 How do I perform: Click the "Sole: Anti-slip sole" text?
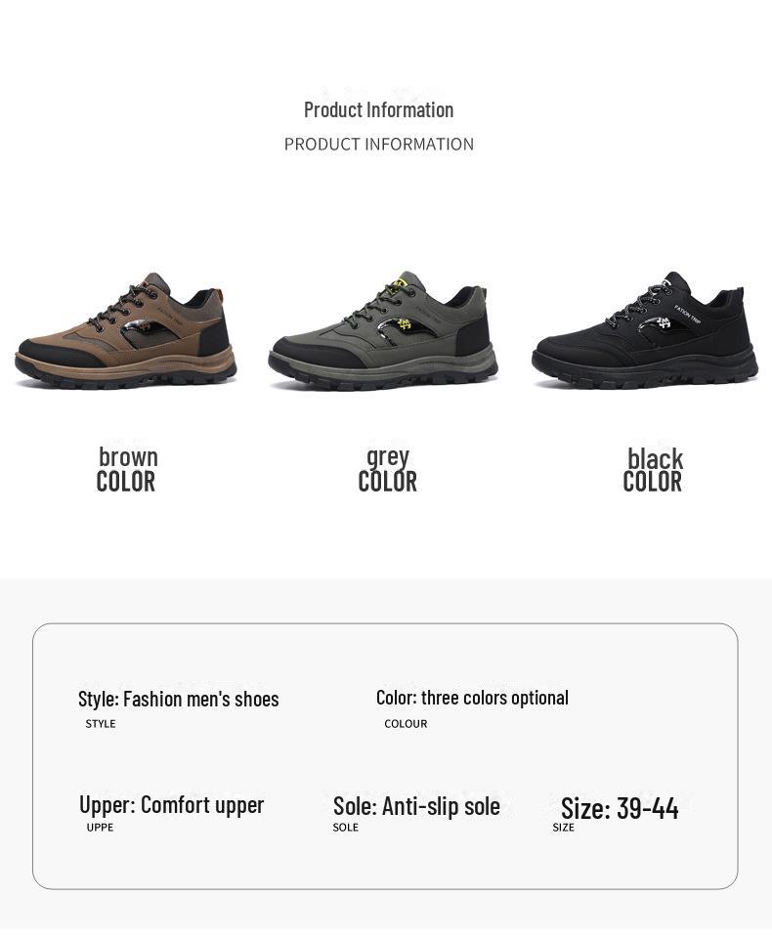click(x=416, y=806)
